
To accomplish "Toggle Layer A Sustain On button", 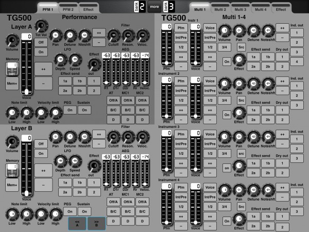I will tap(84, 110).
